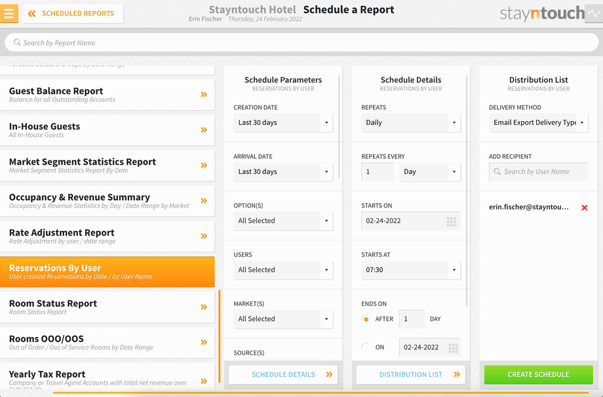
Task: Click the Starts On date field
Action: point(411,221)
